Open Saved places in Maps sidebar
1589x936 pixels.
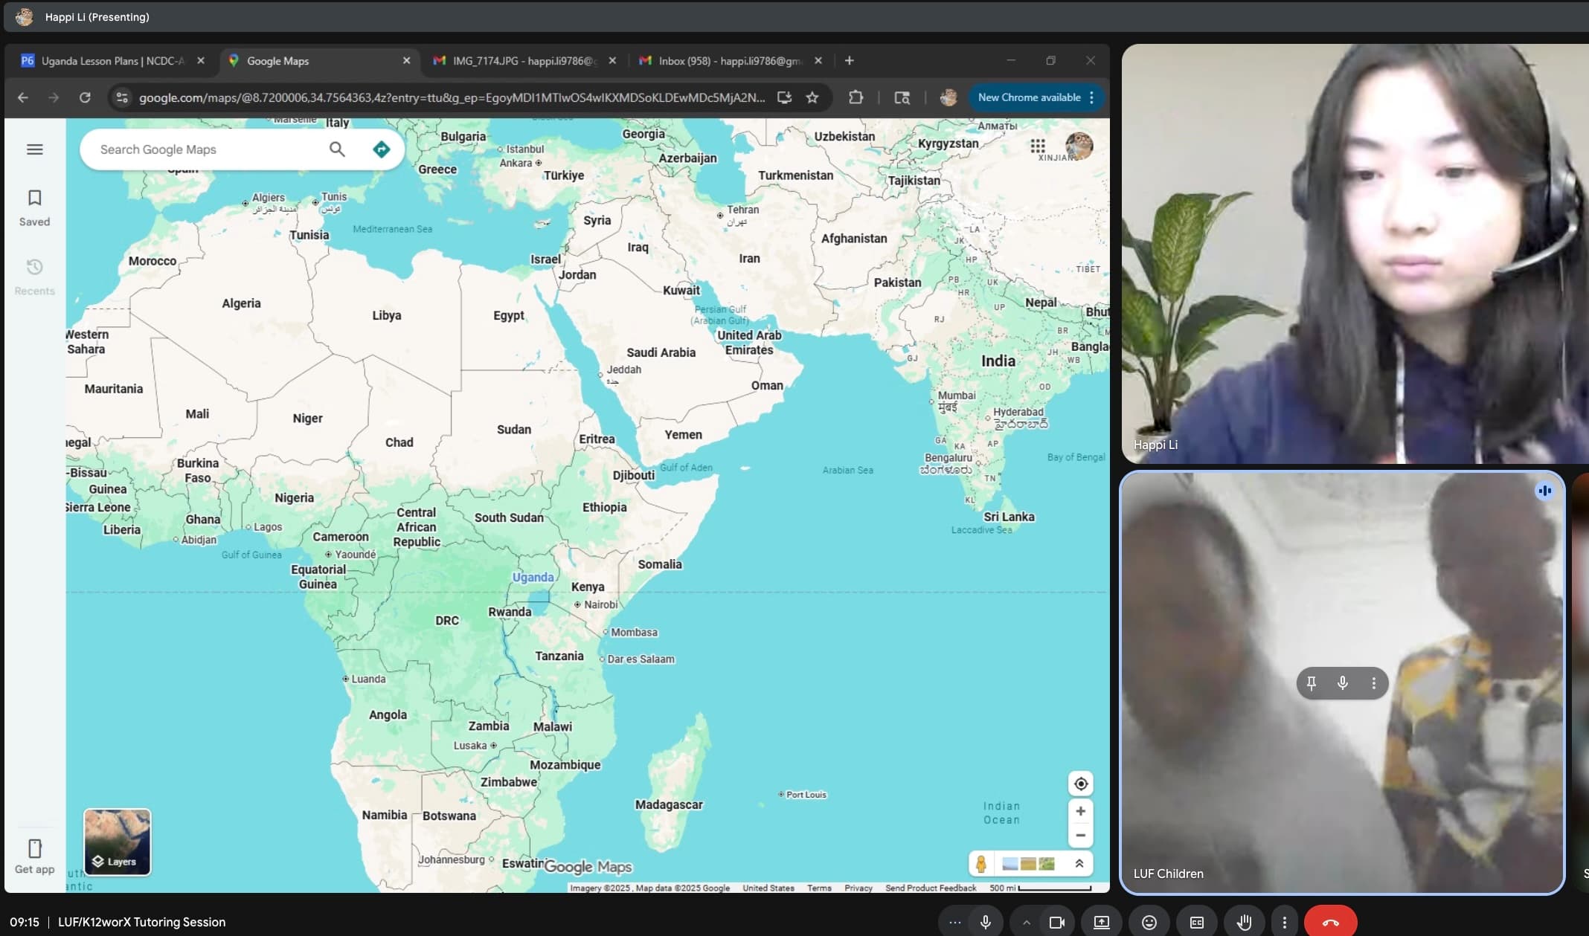click(34, 207)
